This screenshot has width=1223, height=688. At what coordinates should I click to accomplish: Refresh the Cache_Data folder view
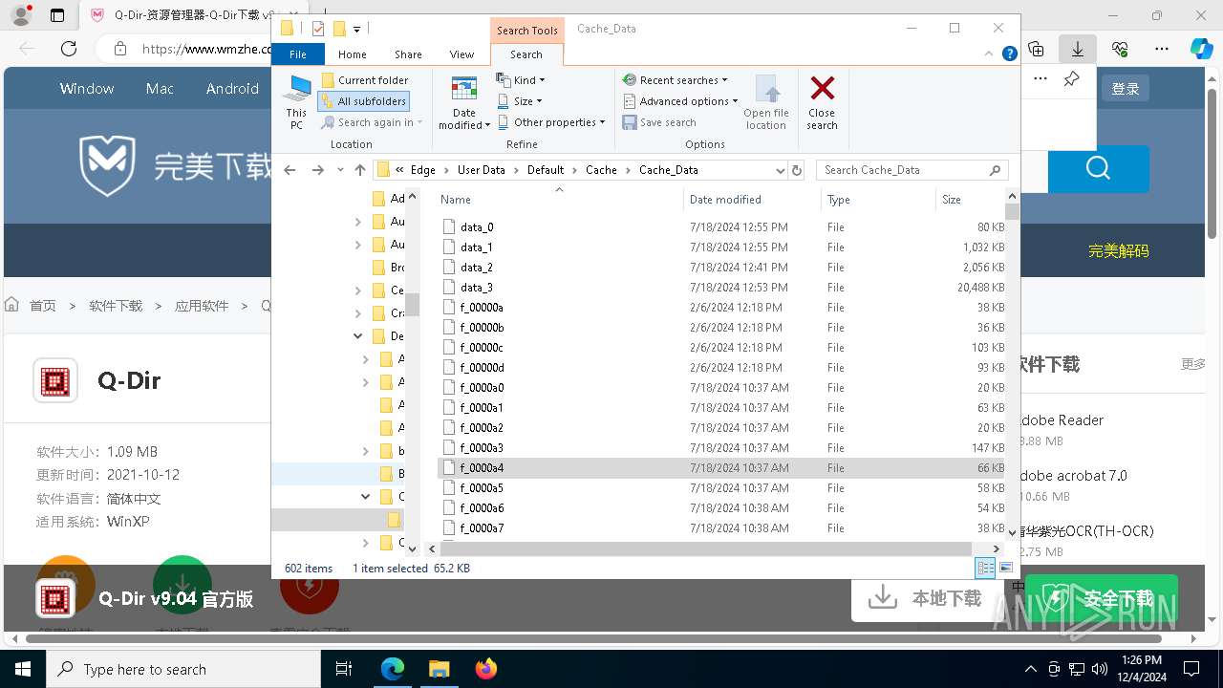tap(797, 170)
